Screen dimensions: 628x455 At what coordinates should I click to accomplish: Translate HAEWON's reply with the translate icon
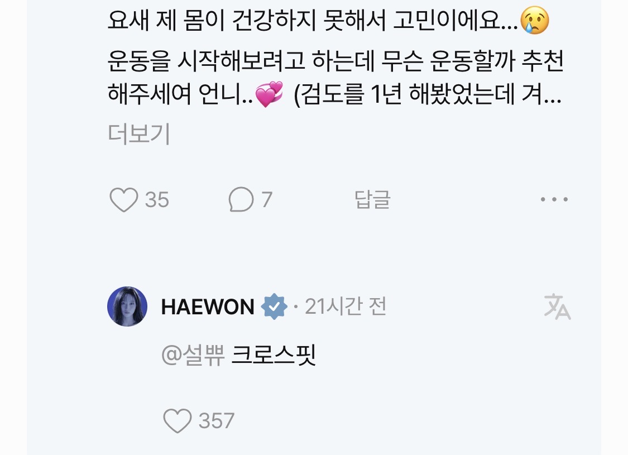pyautogui.click(x=557, y=306)
